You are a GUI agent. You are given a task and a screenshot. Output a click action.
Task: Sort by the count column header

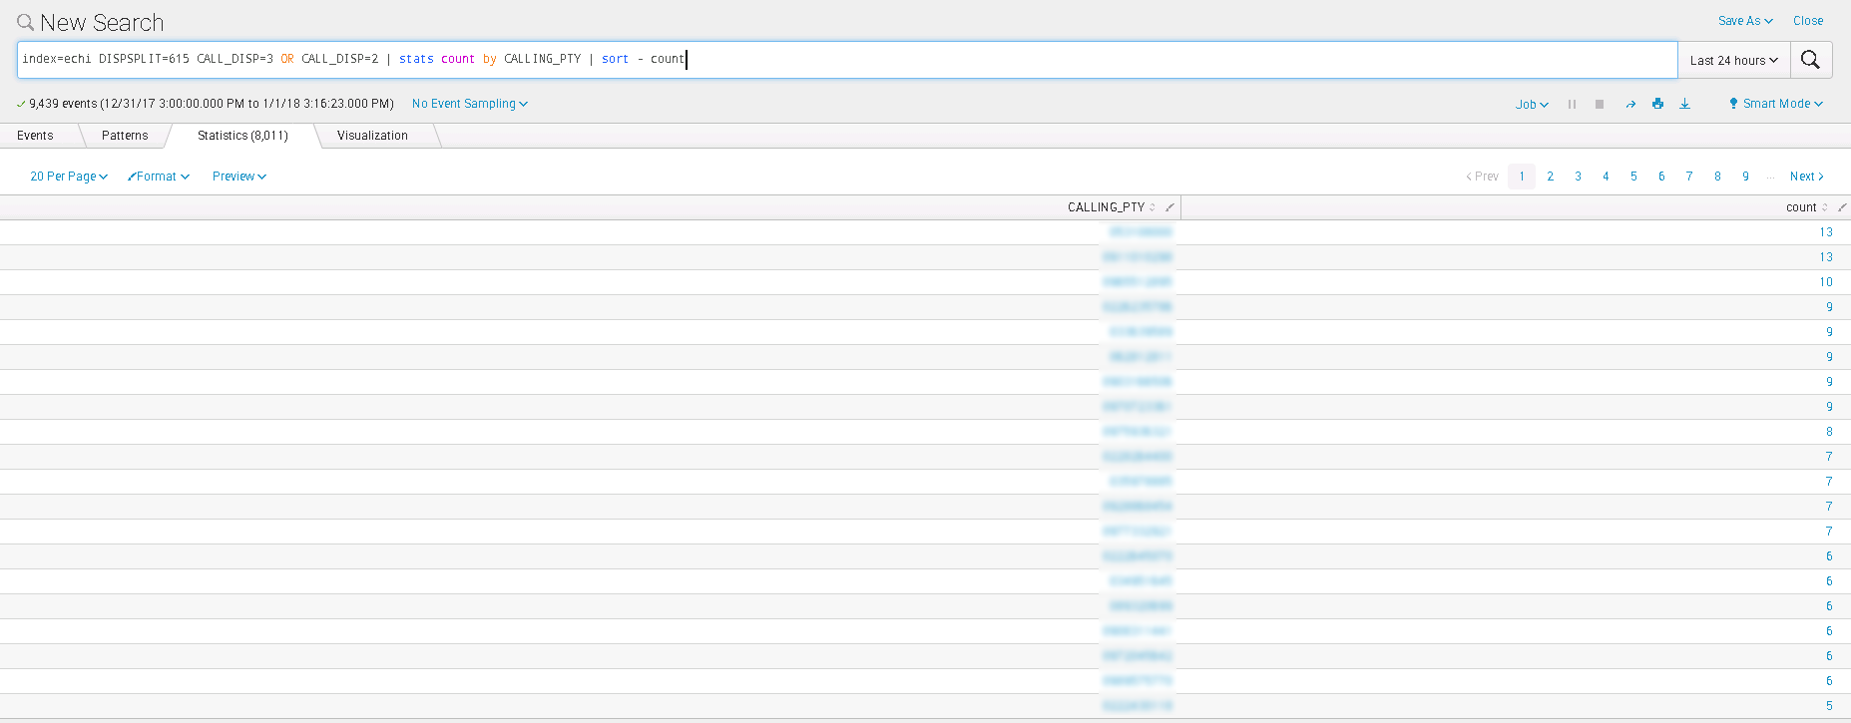coord(1801,207)
